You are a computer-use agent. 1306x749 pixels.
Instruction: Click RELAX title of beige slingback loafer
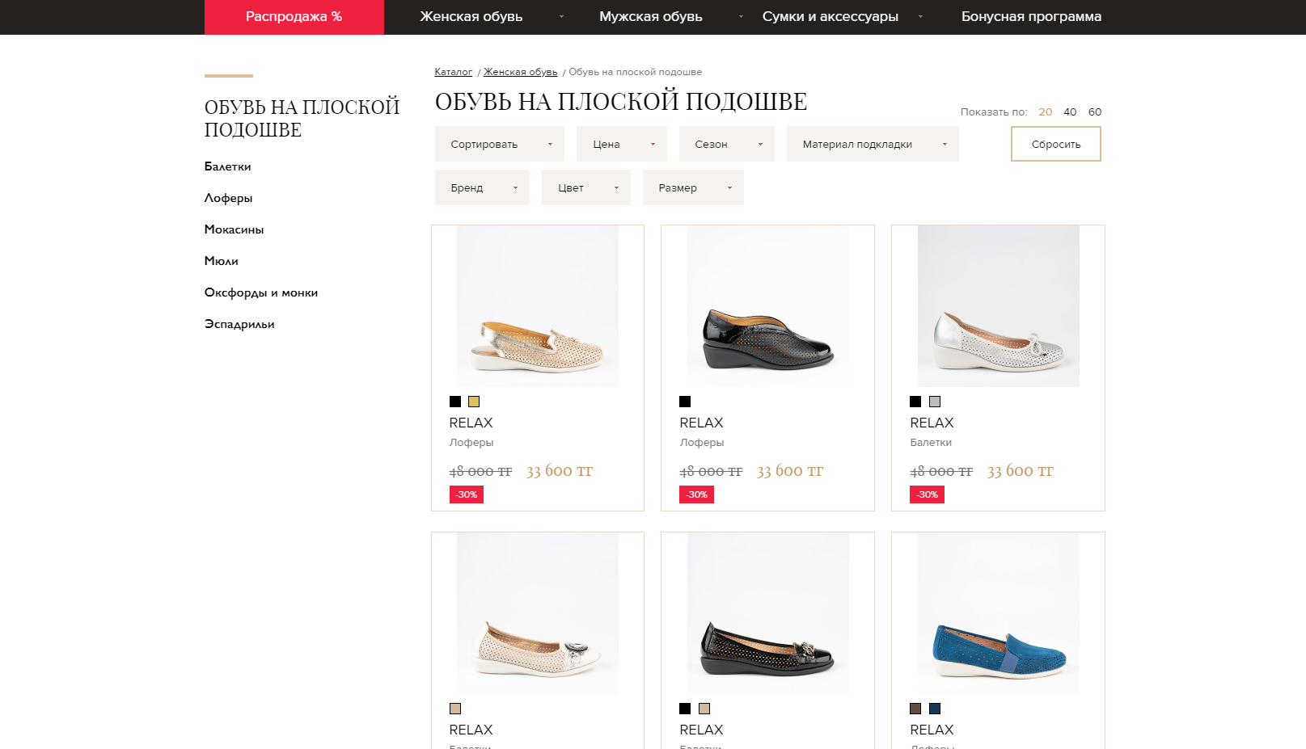click(x=471, y=423)
